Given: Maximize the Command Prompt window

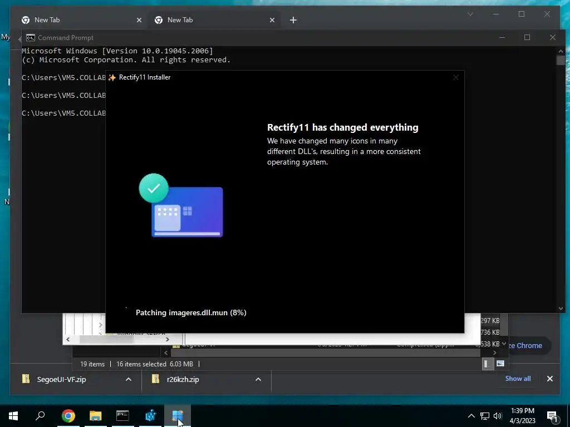Looking at the screenshot, I should (527, 38).
